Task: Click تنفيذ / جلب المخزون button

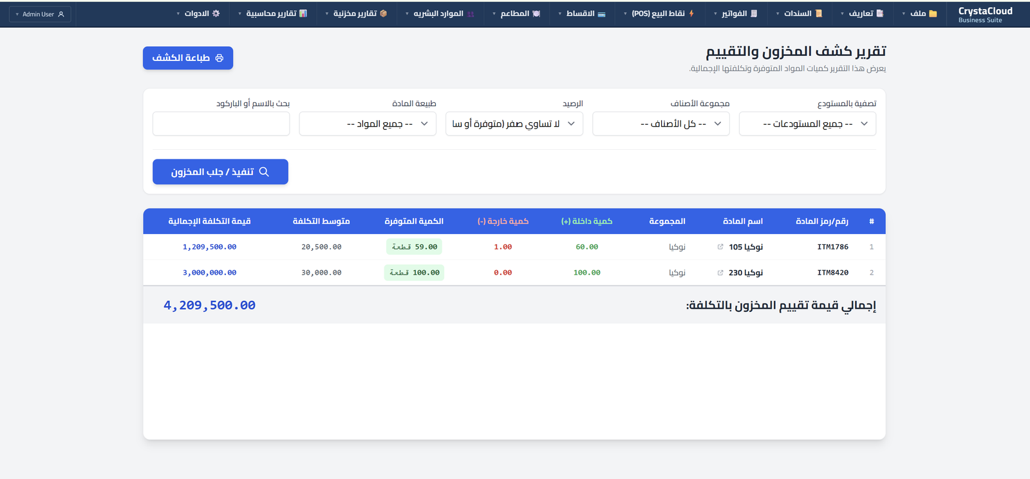Action: 220,172
